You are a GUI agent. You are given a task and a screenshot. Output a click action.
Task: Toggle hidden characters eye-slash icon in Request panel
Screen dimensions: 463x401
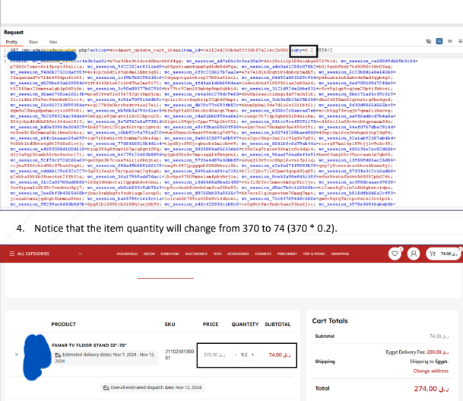[x=429, y=41]
